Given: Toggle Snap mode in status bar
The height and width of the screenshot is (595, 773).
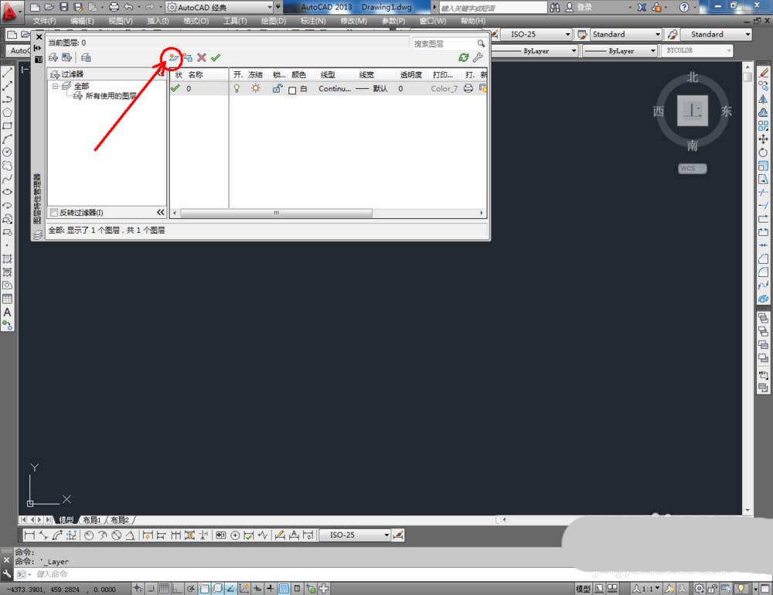Looking at the screenshot, I should [x=151, y=589].
